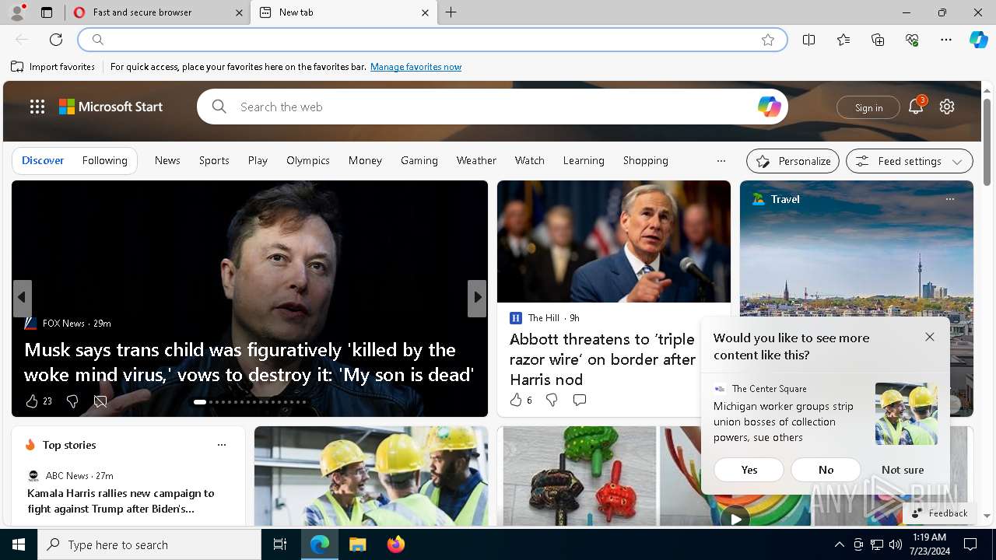This screenshot has height=560, width=996.
Task: Show previous story in carousel
Action: (x=22, y=298)
